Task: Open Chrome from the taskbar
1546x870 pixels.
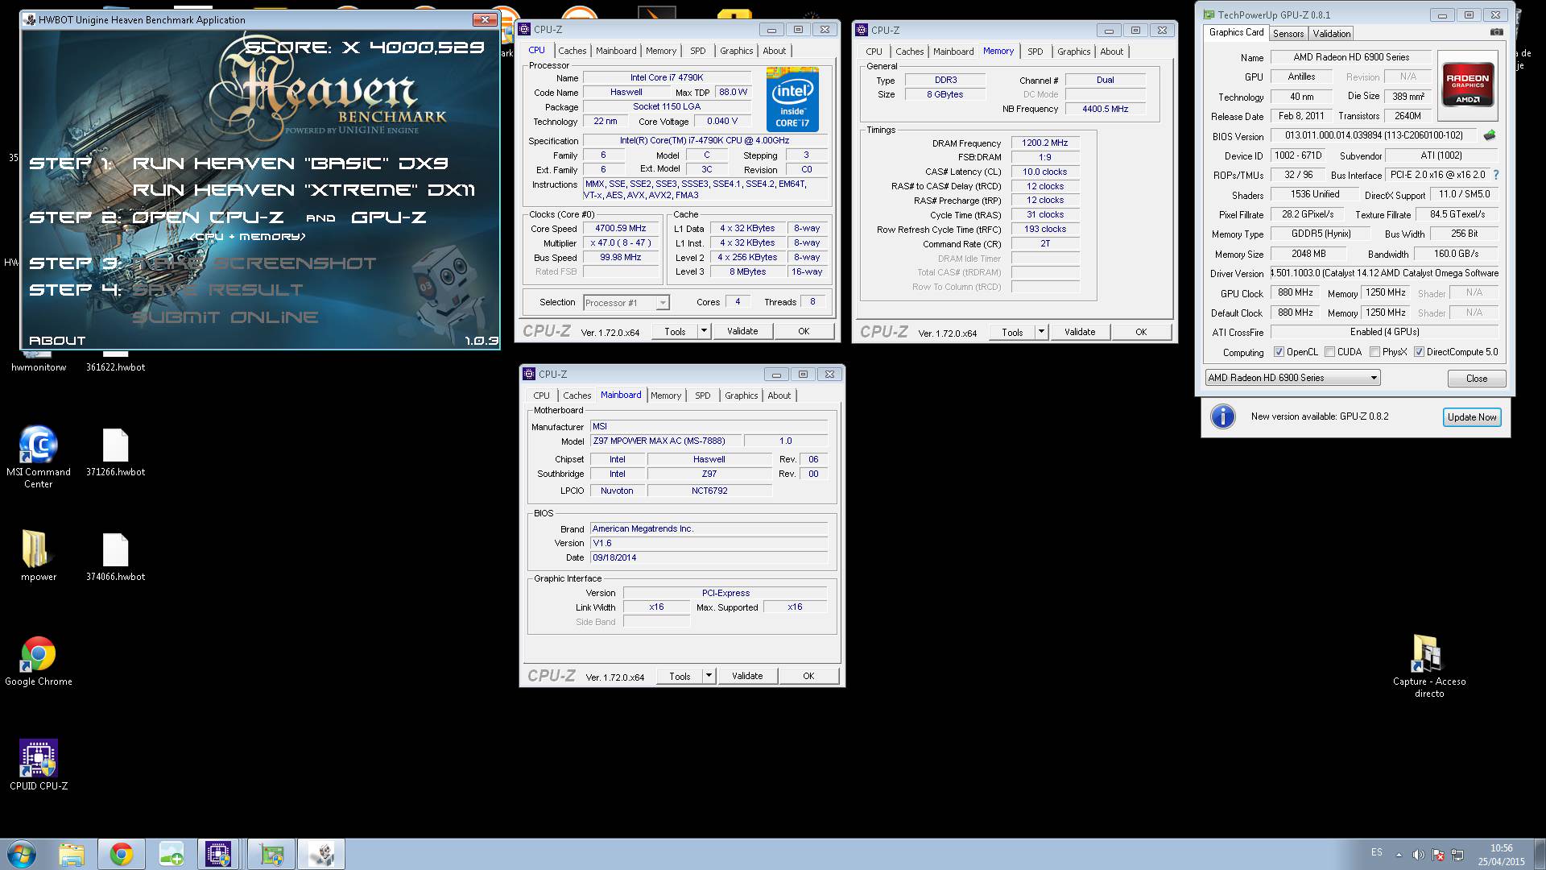Action: click(122, 854)
